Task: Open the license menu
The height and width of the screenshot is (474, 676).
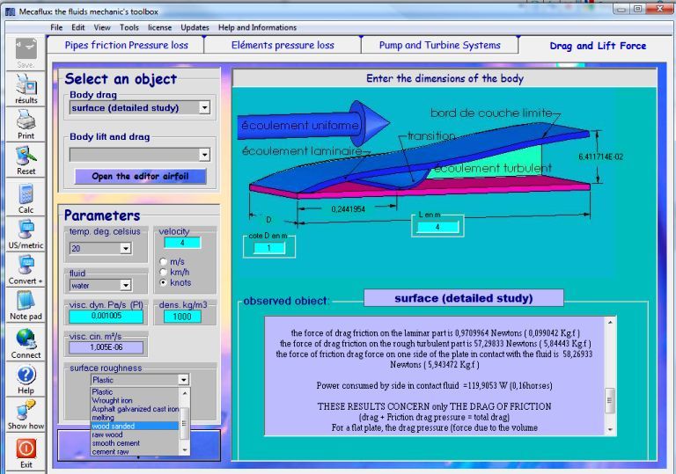Action: (160, 27)
